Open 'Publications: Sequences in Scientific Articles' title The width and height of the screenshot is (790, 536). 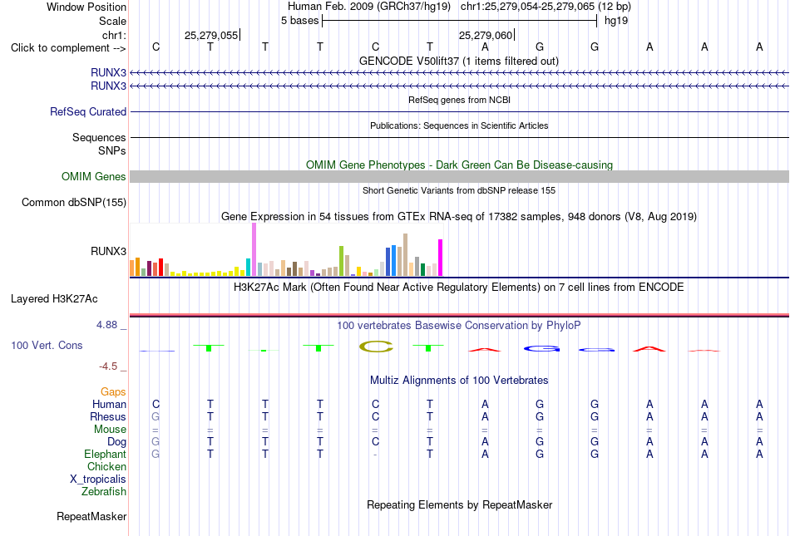(459, 125)
